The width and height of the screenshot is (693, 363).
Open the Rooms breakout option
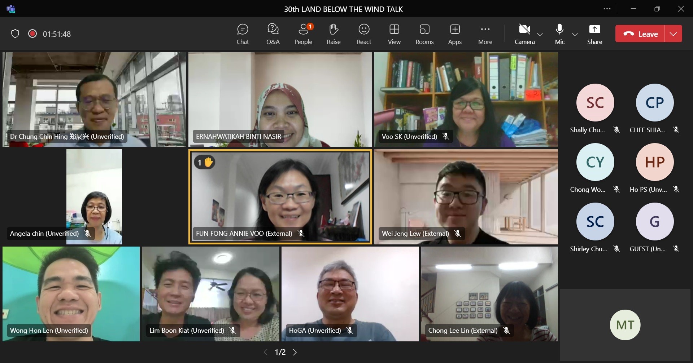click(424, 34)
